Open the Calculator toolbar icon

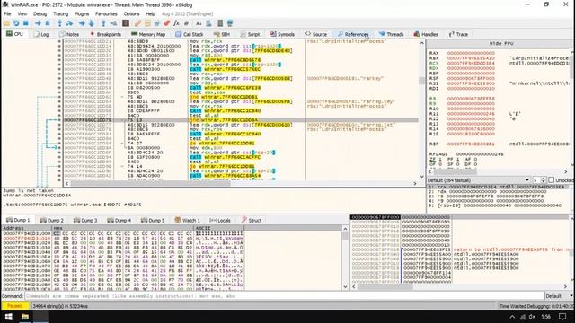click(x=220, y=23)
